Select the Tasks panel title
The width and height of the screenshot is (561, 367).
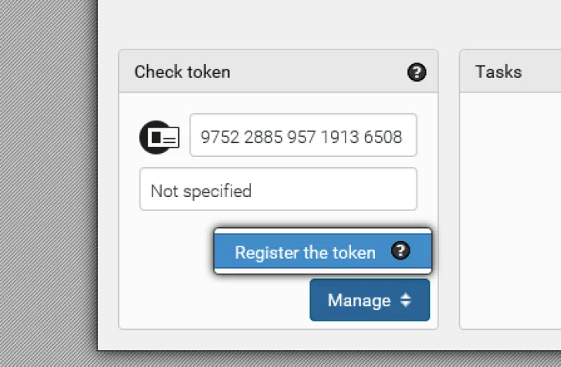(498, 72)
